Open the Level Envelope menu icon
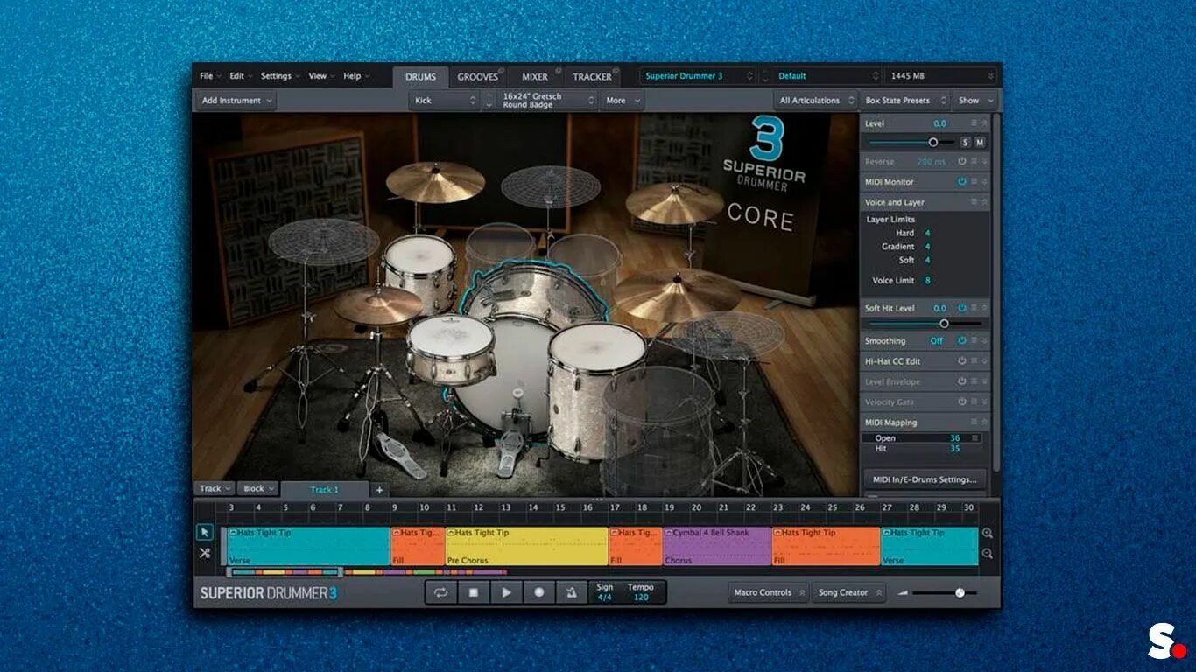 (973, 381)
